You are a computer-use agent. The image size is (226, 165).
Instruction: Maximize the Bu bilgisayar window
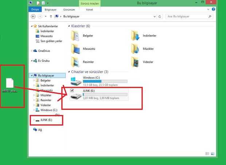click(203, 2)
